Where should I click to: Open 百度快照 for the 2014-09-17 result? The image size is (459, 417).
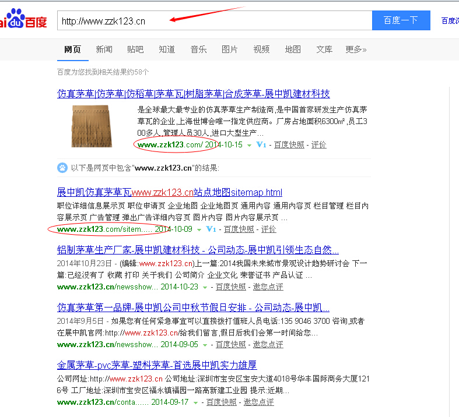[221, 402]
